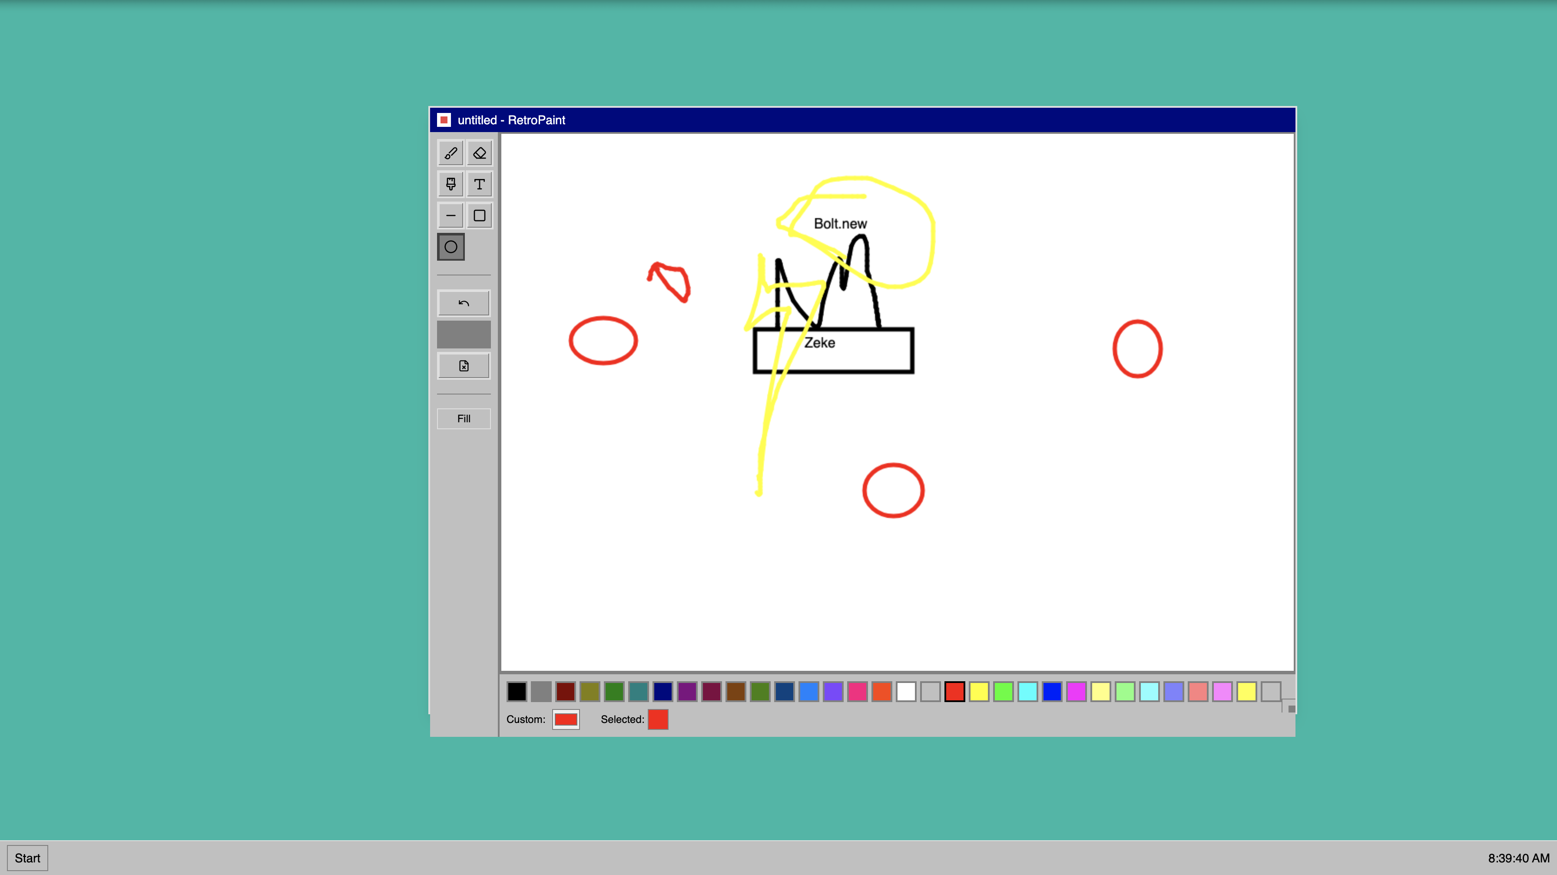This screenshot has width=1557, height=875.
Task: Pick white from the color palette
Action: click(905, 692)
